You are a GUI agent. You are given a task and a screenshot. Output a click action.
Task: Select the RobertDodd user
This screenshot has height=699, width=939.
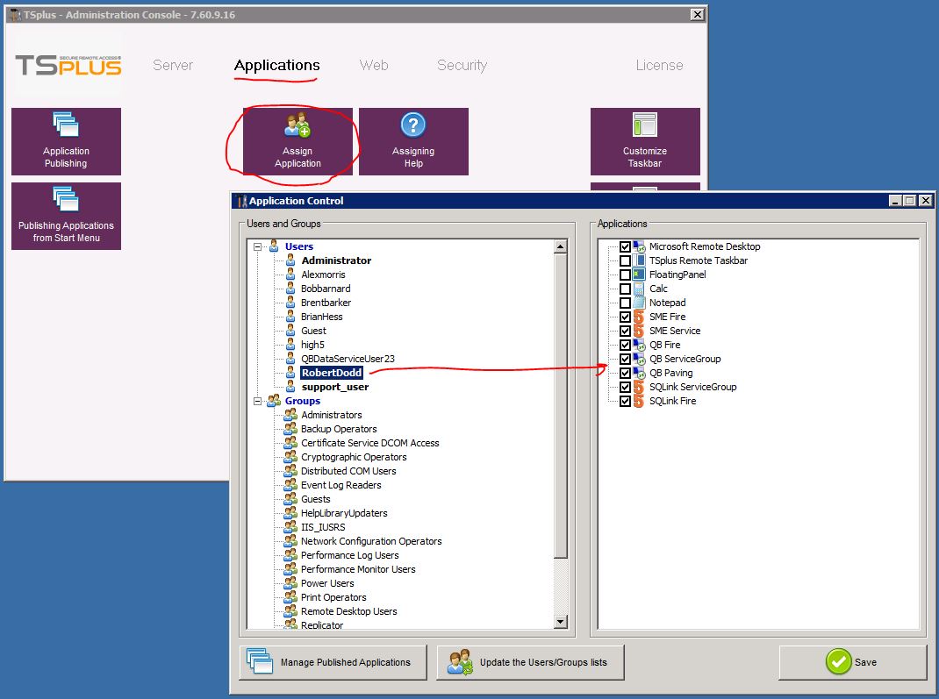[x=331, y=373]
